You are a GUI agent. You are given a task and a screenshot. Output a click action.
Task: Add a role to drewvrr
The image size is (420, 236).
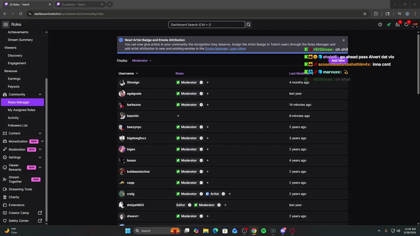(207, 216)
